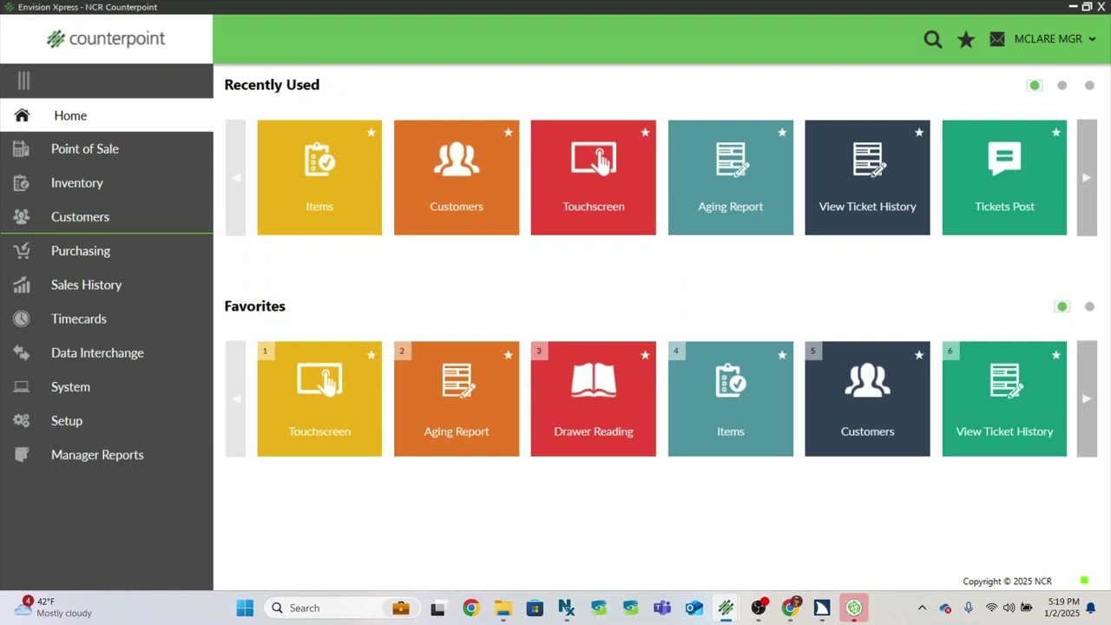Toggle the star on the Recently Used Items tile
Image resolution: width=1111 pixels, height=625 pixels.
[371, 133]
